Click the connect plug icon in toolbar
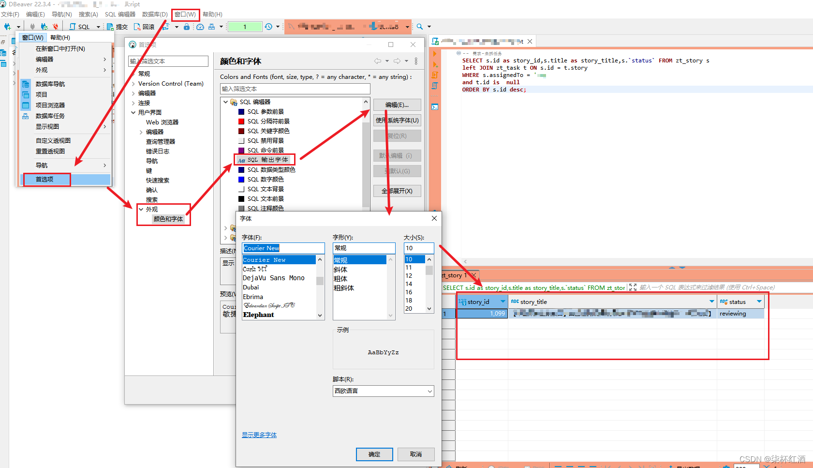This screenshot has height=468, width=813. coord(32,27)
